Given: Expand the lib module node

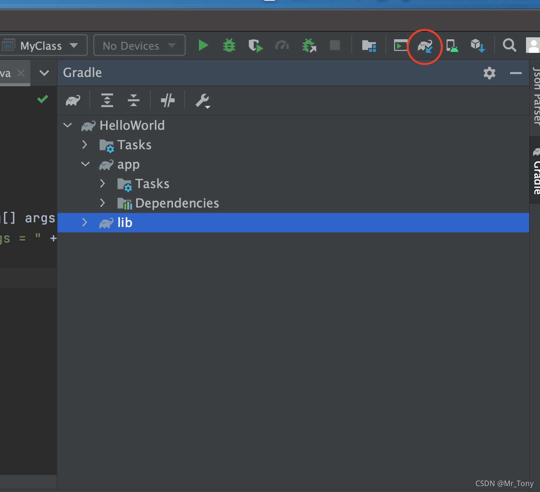Looking at the screenshot, I should click(85, 222).
